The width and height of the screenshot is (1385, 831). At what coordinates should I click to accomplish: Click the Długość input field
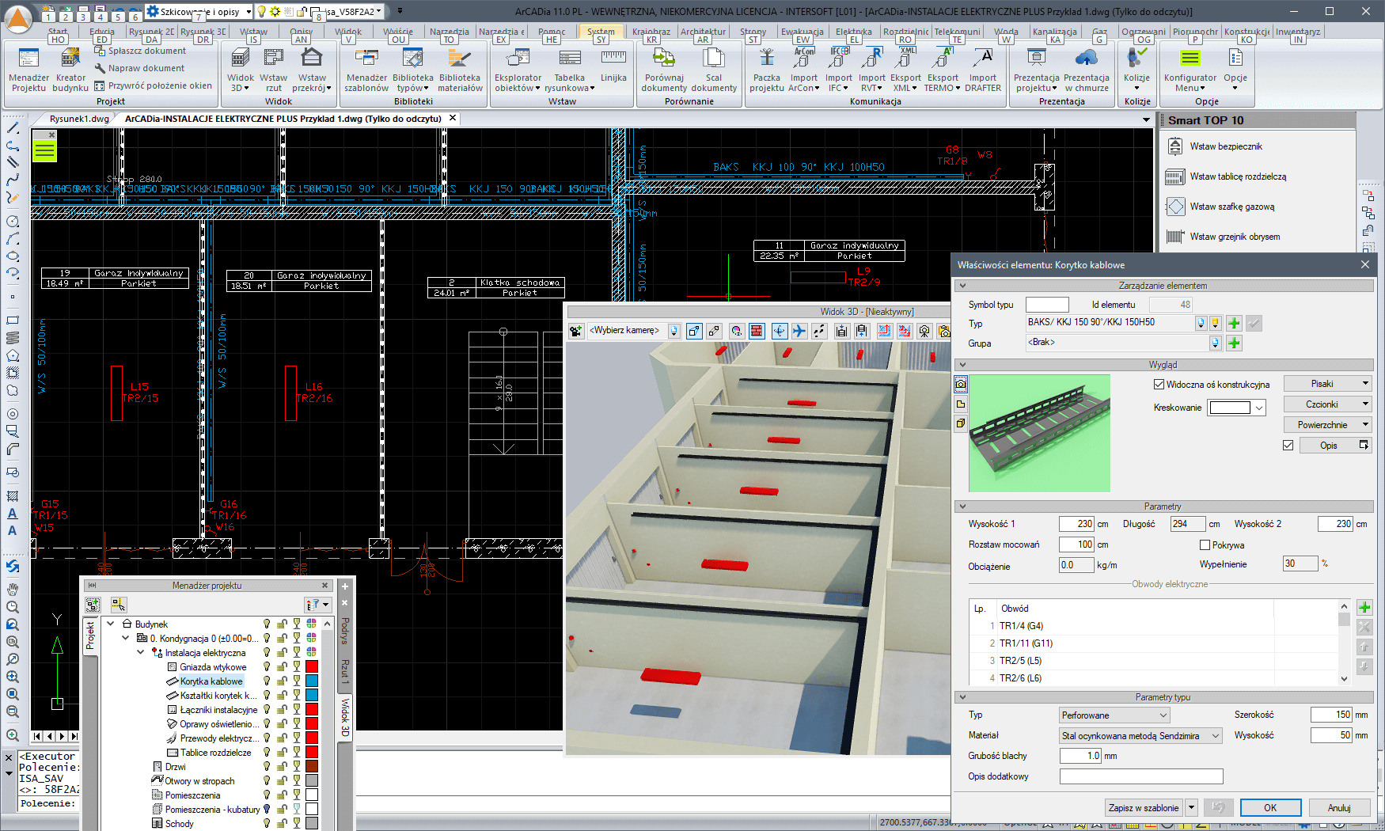click(1186, 524)
